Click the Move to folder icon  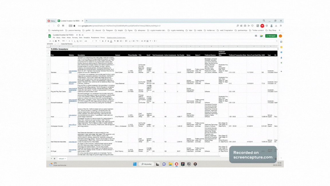(80, 35)
